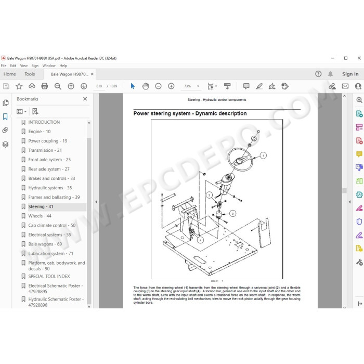Click the scrolling mode keyboard icon
Image resolution: width=364 pixels, height=364 pixels.
[227, 86]
